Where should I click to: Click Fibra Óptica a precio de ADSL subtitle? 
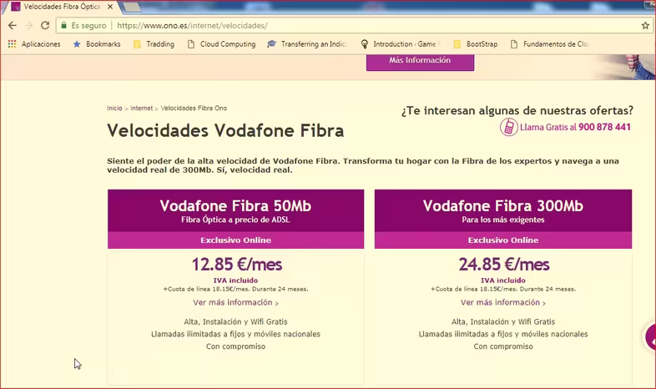235,220
